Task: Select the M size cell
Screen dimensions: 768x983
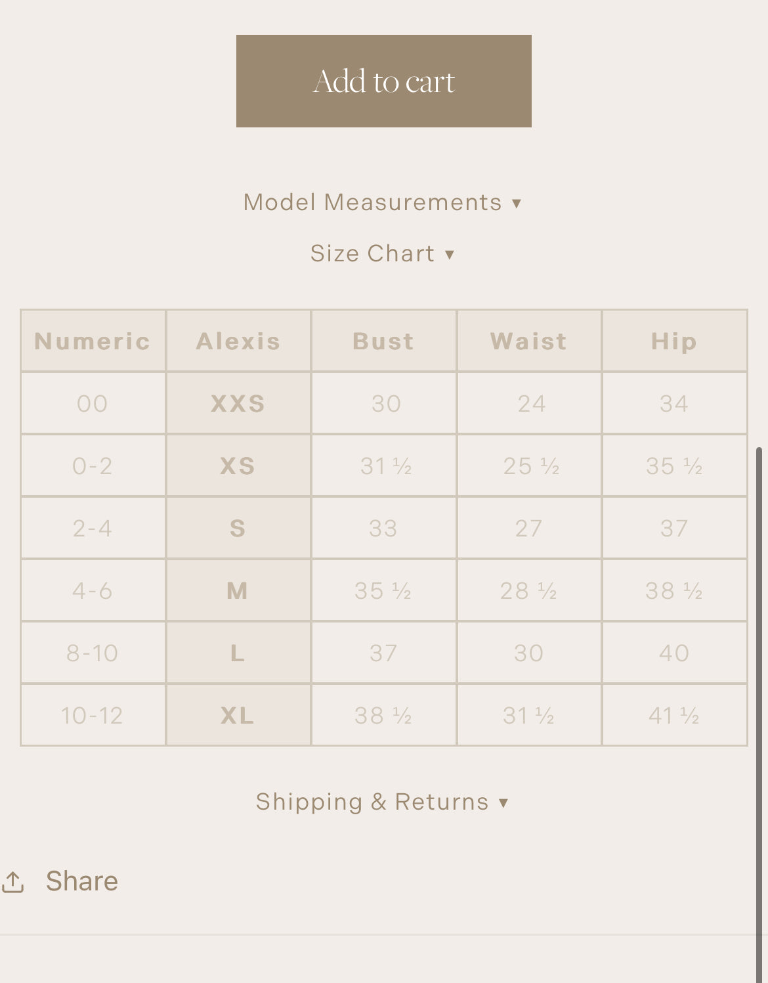Action: coord(238,591)
